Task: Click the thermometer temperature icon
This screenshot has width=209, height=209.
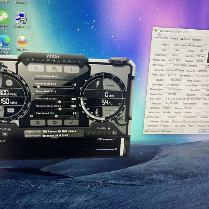Action: (97, 112)
